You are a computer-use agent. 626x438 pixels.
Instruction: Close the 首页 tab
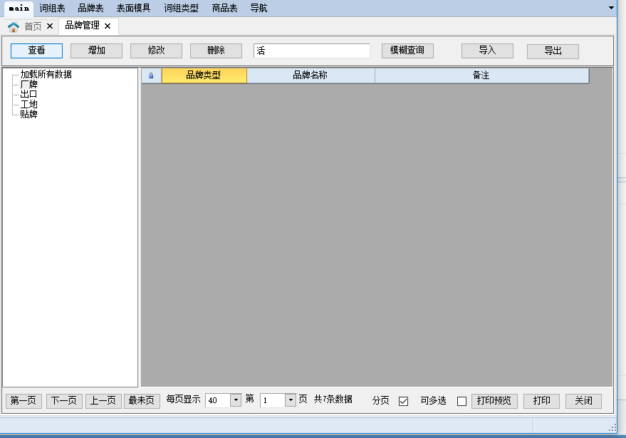click(x=50, y=26)
